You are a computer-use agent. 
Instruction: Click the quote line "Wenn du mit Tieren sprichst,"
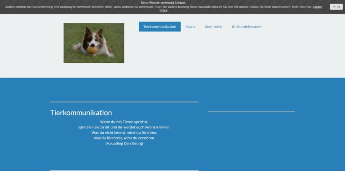124,122
